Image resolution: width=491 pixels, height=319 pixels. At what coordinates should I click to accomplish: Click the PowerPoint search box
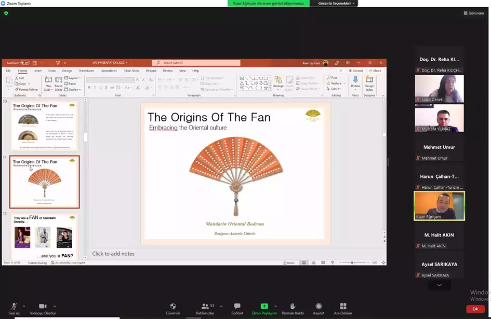(196, 63)
